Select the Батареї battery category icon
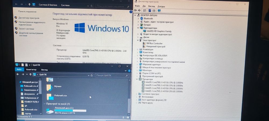This screenshot has width=269, height=121. pos(141,25)
